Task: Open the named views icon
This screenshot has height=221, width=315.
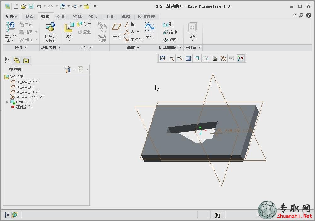Action: (x=206, y=58)
